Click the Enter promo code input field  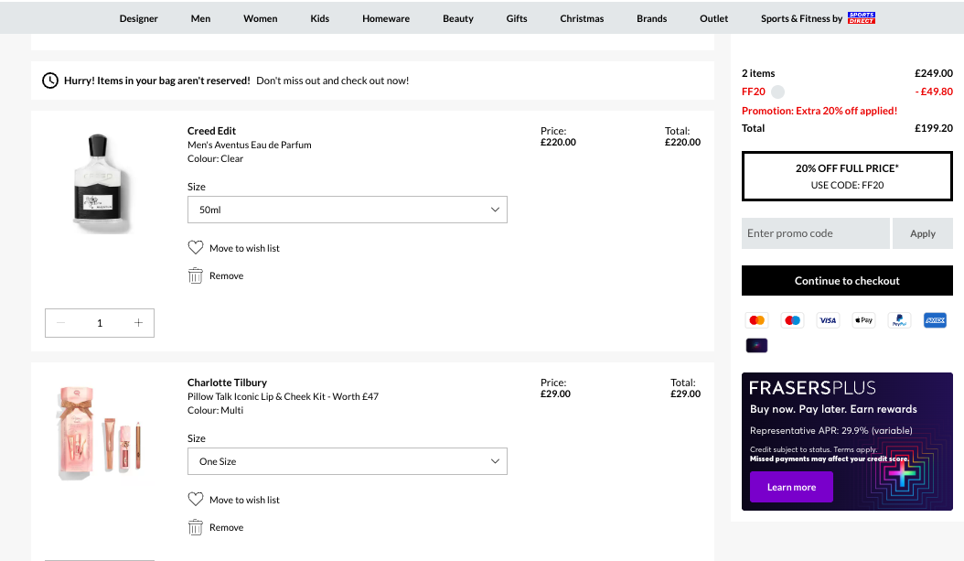[x=814, y=233]
